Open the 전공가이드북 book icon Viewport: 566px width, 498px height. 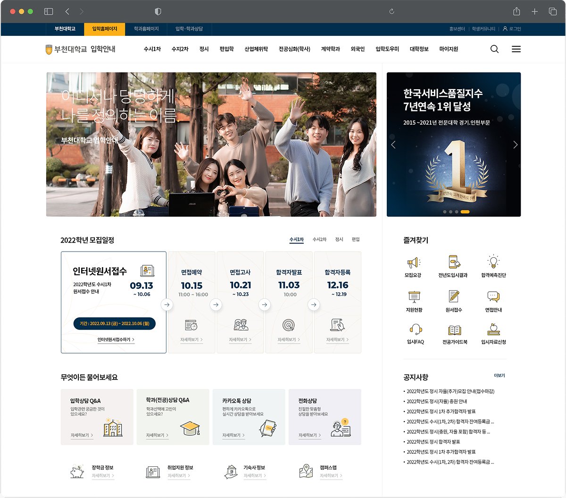coord(455,329)
